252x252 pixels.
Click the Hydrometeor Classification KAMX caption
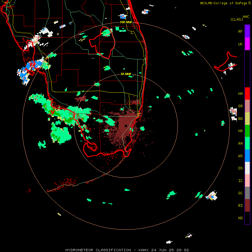click(x=127, y=250)
